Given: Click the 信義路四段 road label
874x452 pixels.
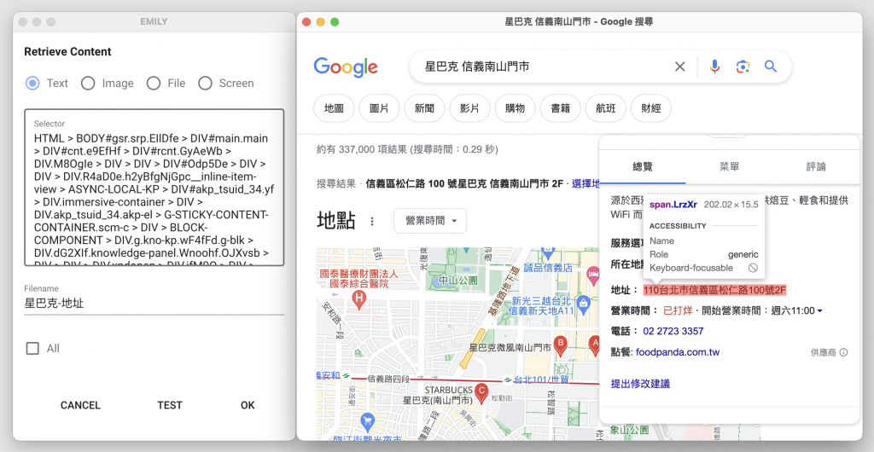Looking at the screenshot, I should [388, 379].
